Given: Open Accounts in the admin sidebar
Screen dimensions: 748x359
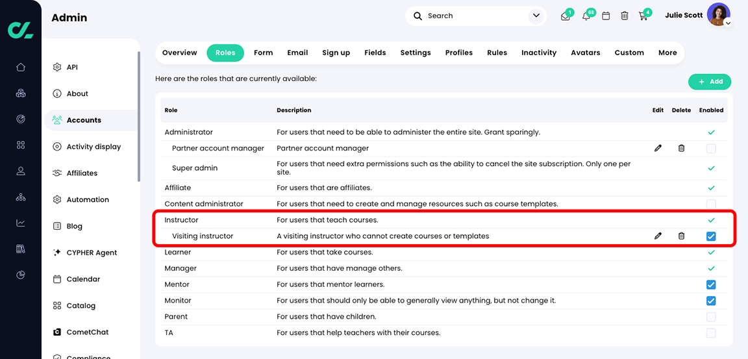Looking at the screenshot, I should (91, 120).
